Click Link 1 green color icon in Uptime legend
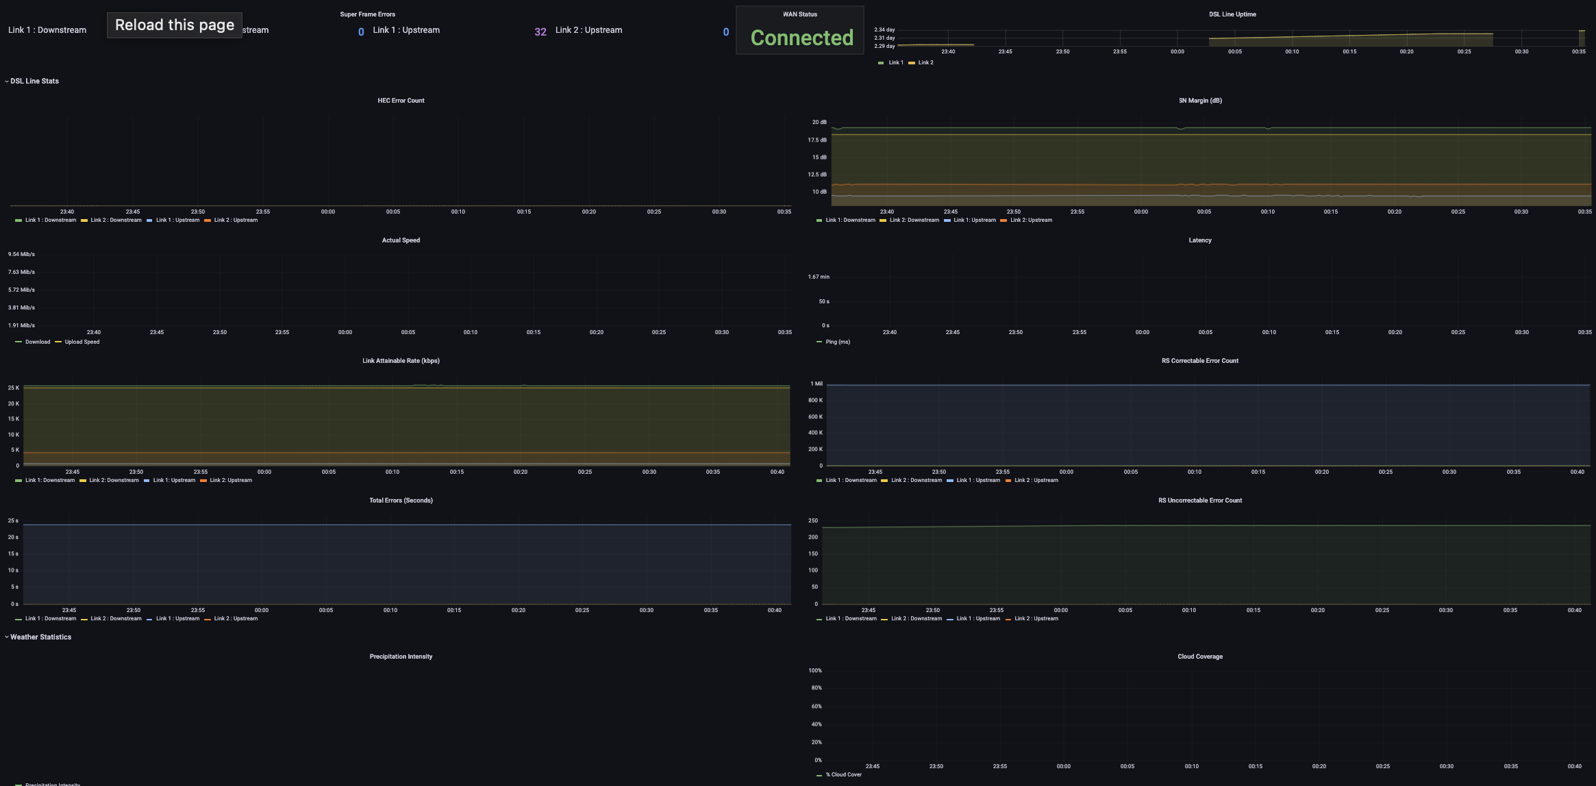 click(881, 63)
